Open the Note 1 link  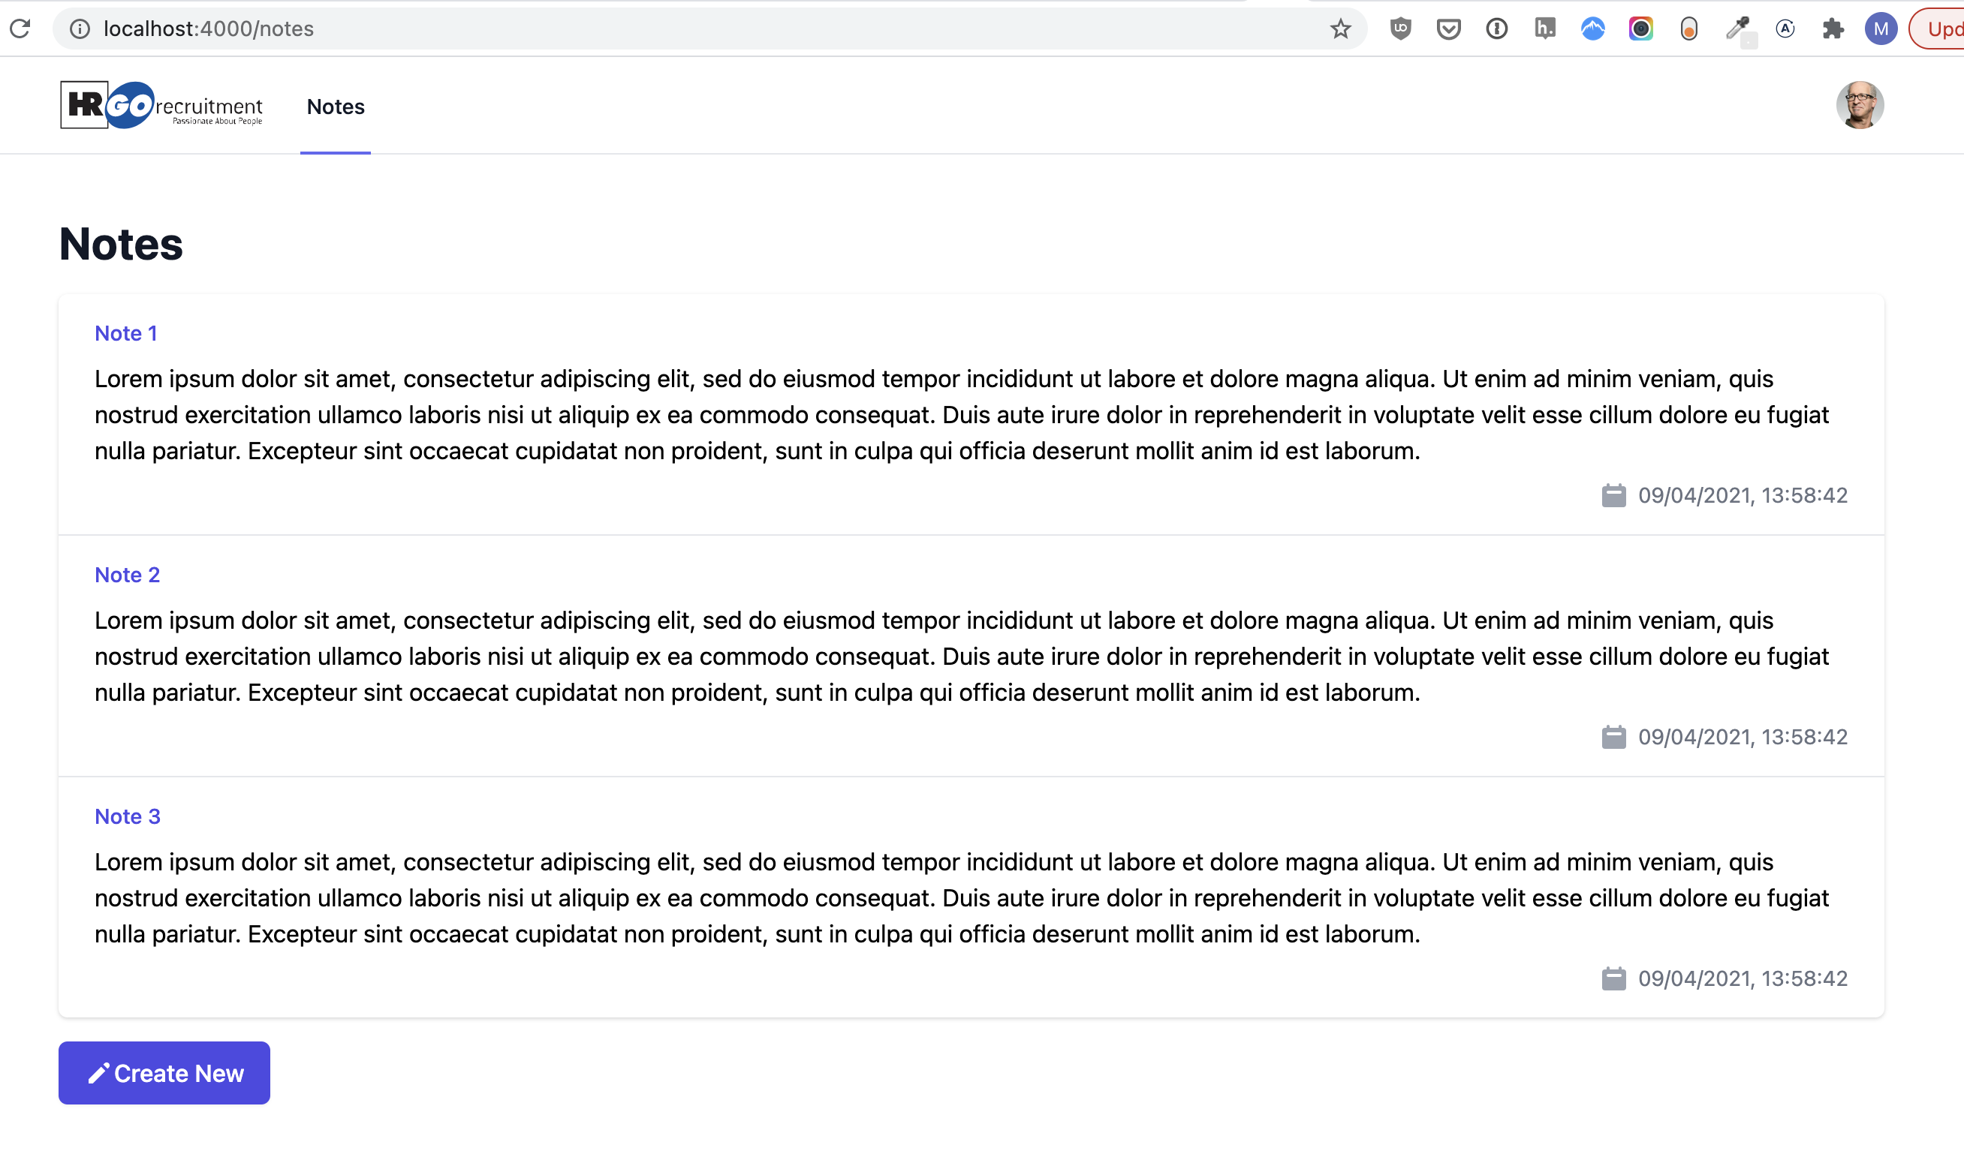[x=125, y=333]
